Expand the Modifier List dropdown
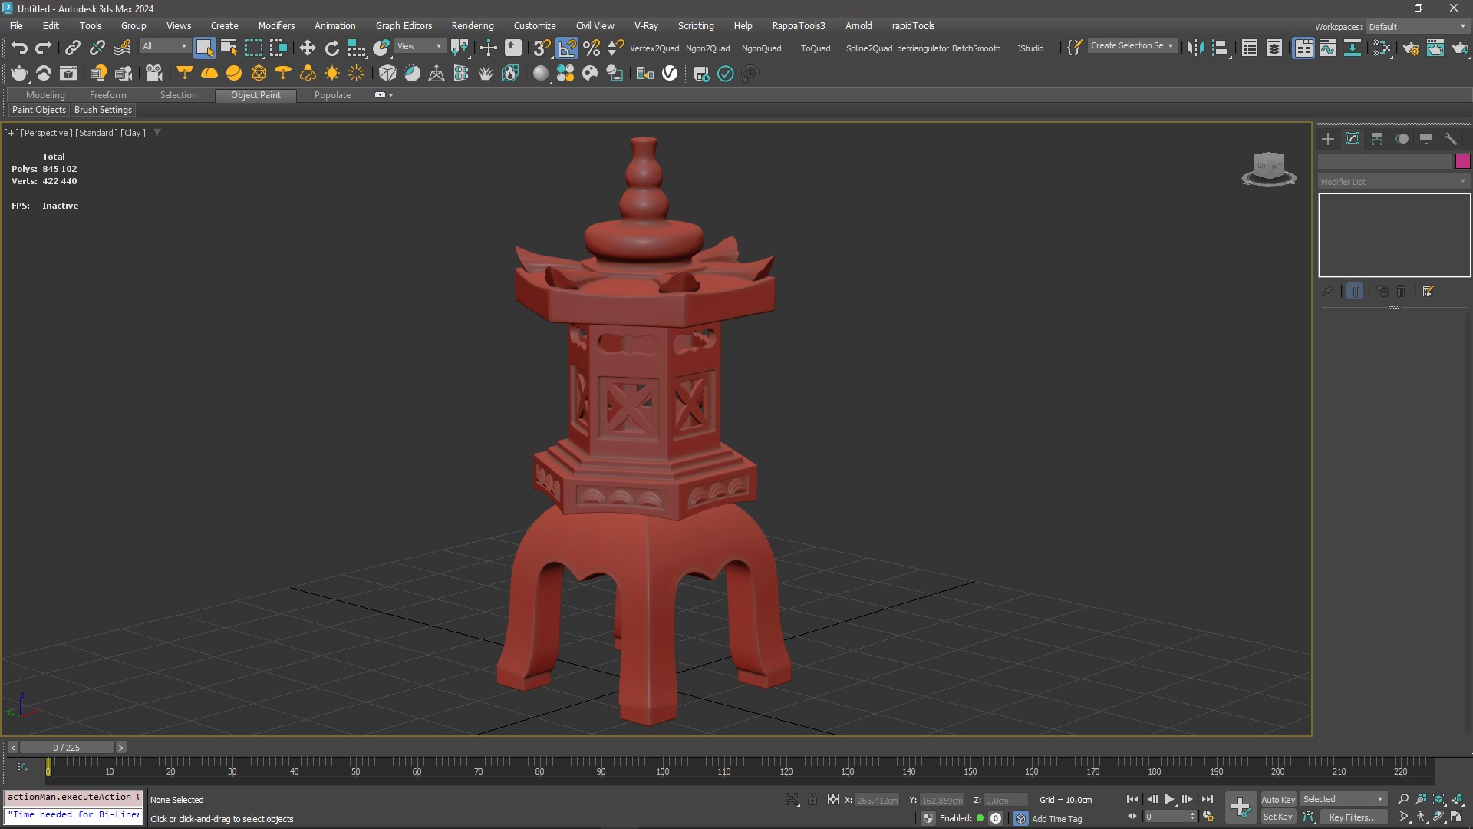The image size is (1473, 829). pyautogui.click(x=1393, y=182)
